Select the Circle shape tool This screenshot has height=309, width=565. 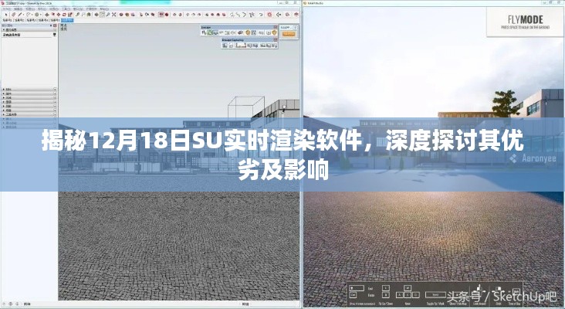[x=37, y=15]
